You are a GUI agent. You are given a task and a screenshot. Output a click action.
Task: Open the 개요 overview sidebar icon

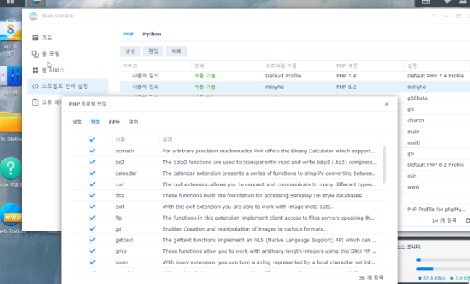[x=35, y=38]
